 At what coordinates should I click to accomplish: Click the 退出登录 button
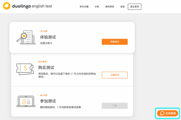click(x=135, y=7)
